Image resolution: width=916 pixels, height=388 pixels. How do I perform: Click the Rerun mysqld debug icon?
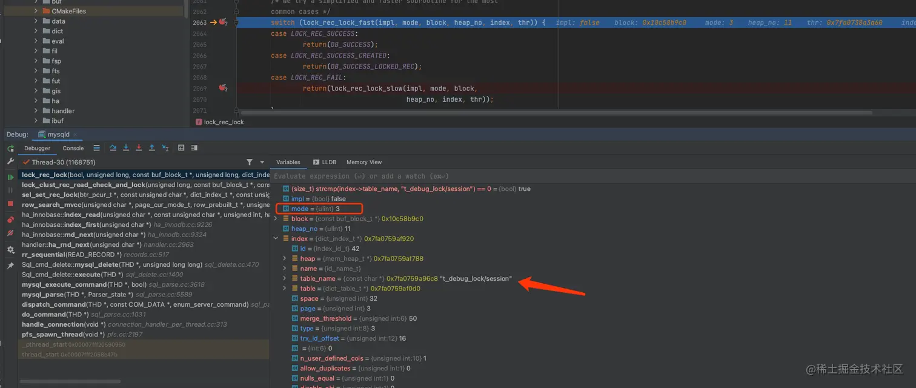click(10, 149)
